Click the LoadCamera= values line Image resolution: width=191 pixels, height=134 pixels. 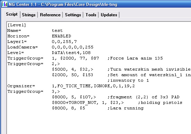click(50, 47)
